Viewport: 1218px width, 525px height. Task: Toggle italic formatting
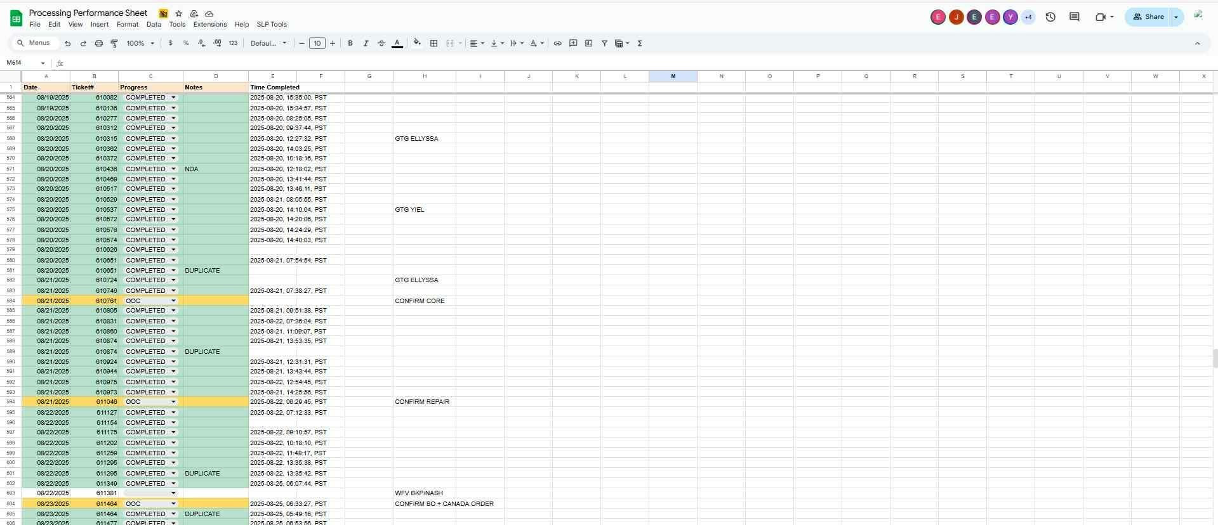pos(366,43)
